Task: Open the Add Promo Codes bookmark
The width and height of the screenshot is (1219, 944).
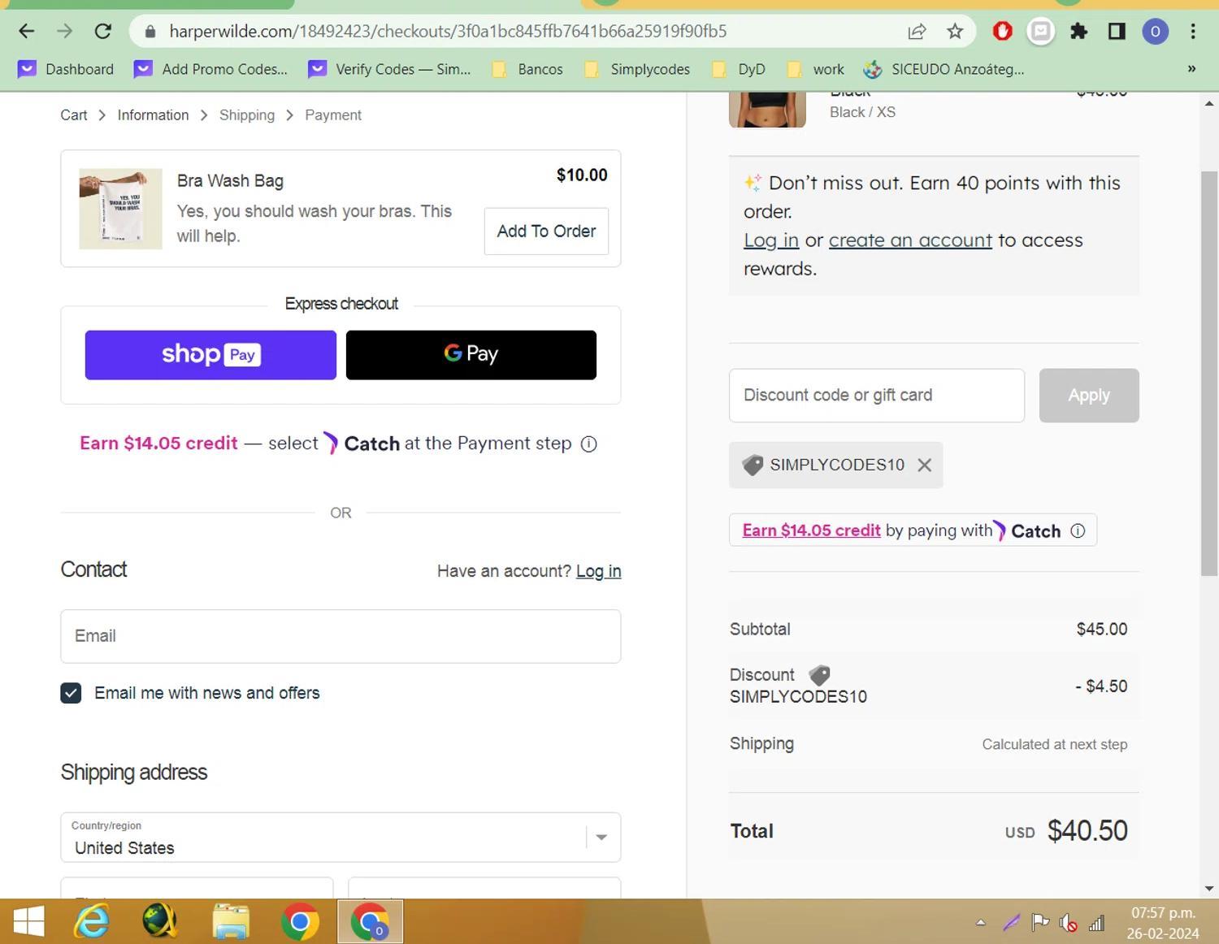Action: point(210,69)
